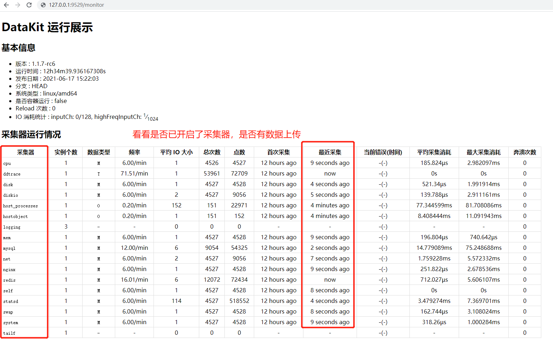This screenshot has width=553, height=339.
Task: Click the 分支 HEAD line
Action: tap(32, 86)
